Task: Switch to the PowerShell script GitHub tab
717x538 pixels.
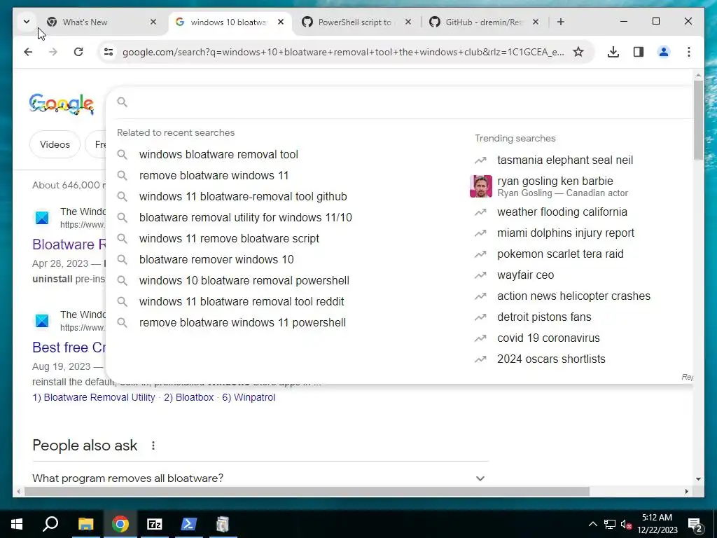Action: coord(356,22)
